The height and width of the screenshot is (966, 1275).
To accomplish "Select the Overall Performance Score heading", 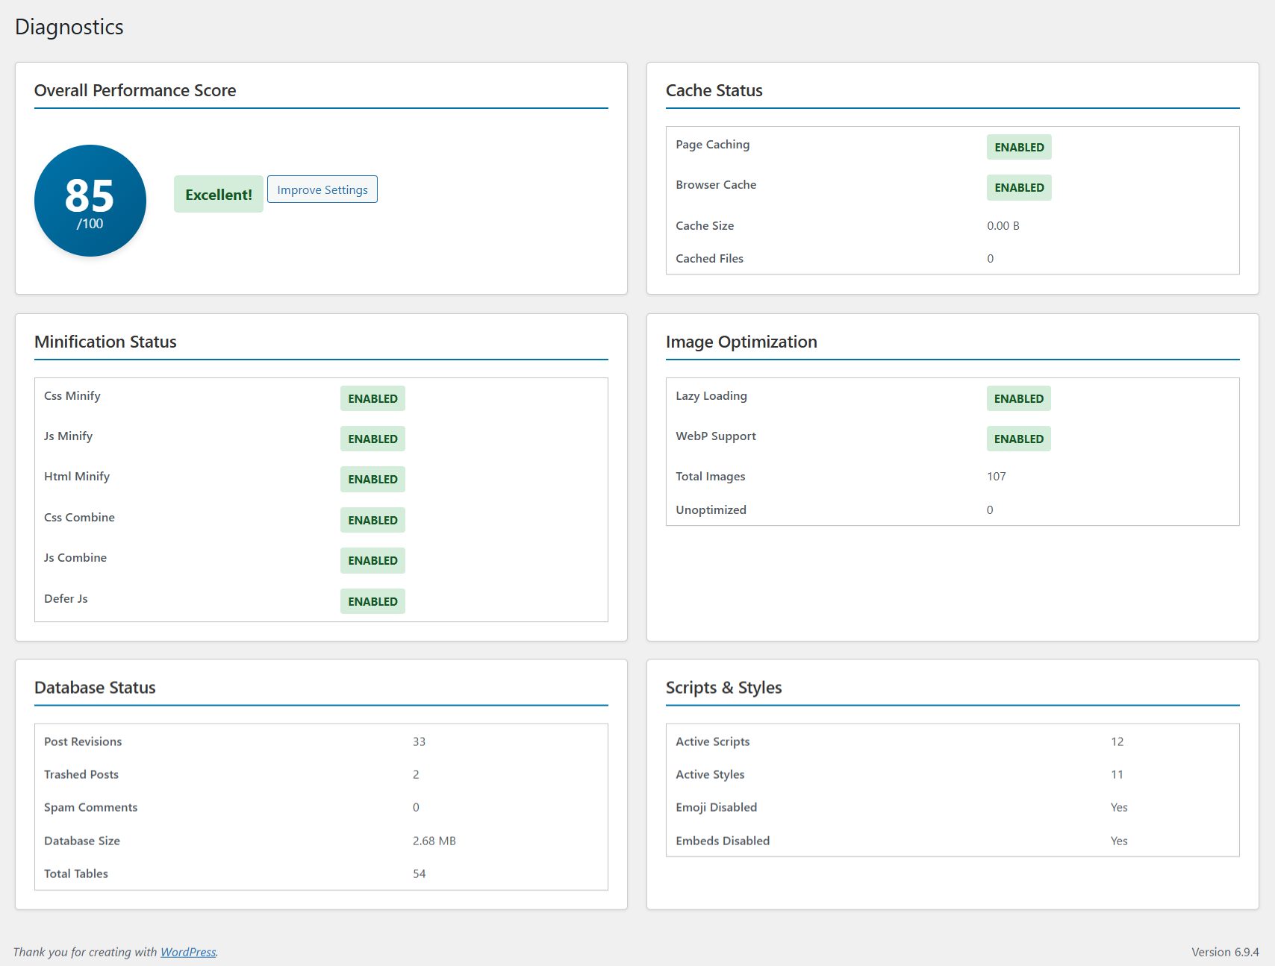I will (x=135, y=90).
